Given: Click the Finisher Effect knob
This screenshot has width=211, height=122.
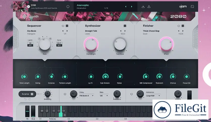Looking at the screenshot, I should click(x=166, y=44).
